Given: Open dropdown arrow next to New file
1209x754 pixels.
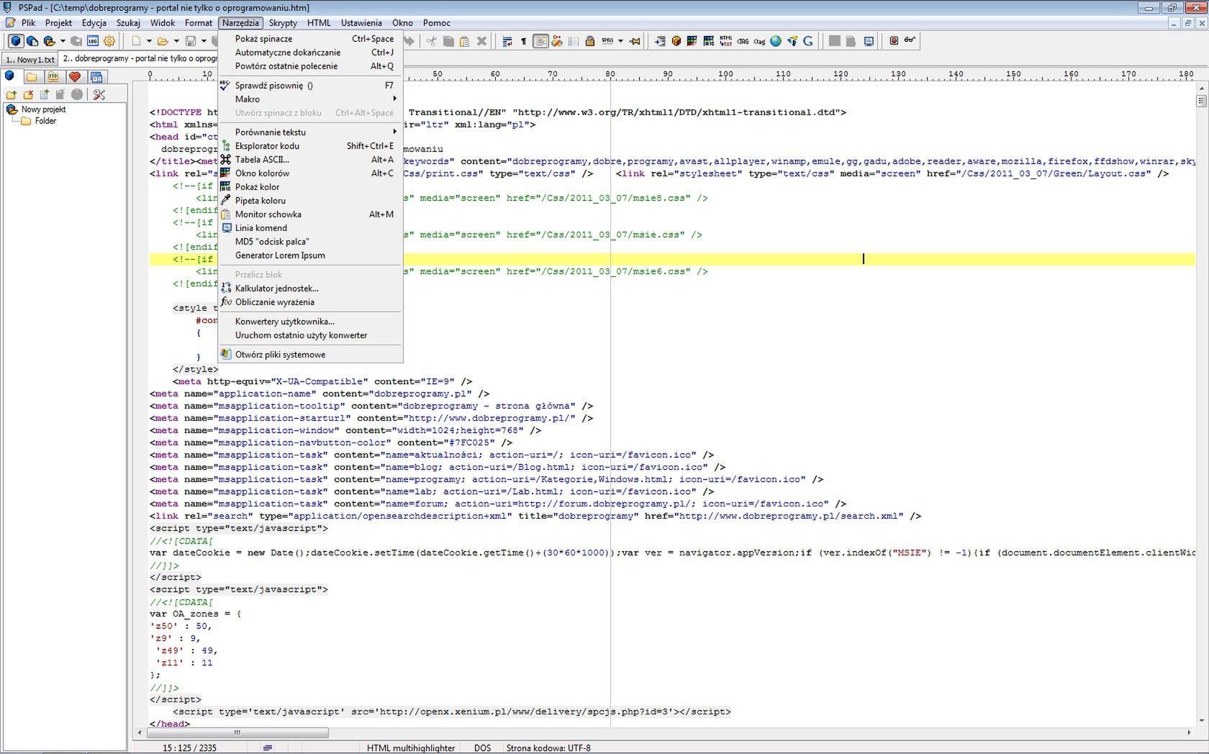Looking at the screenshot, I should point(149,41).
